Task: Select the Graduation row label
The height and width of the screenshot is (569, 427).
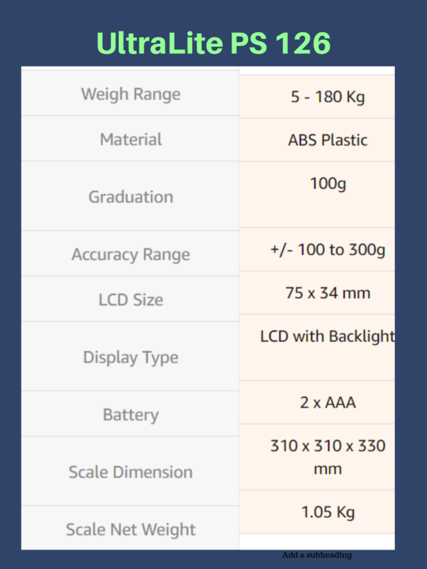Action: pyautogui.click(x=130, y=196)
